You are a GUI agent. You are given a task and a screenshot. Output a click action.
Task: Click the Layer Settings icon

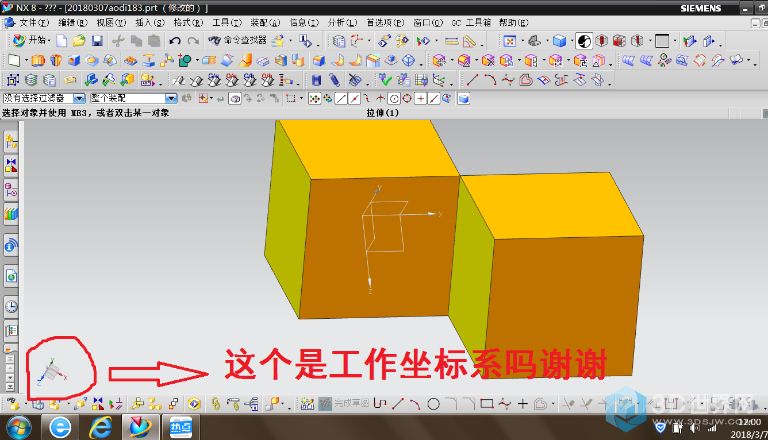(339, 41)
